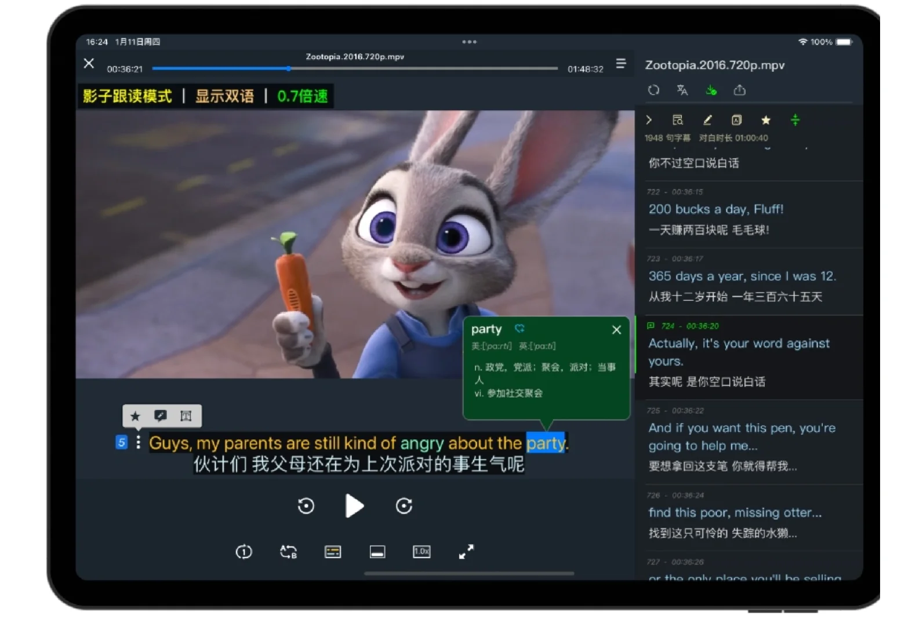Tap the Wi-Fi status icon

803,42
